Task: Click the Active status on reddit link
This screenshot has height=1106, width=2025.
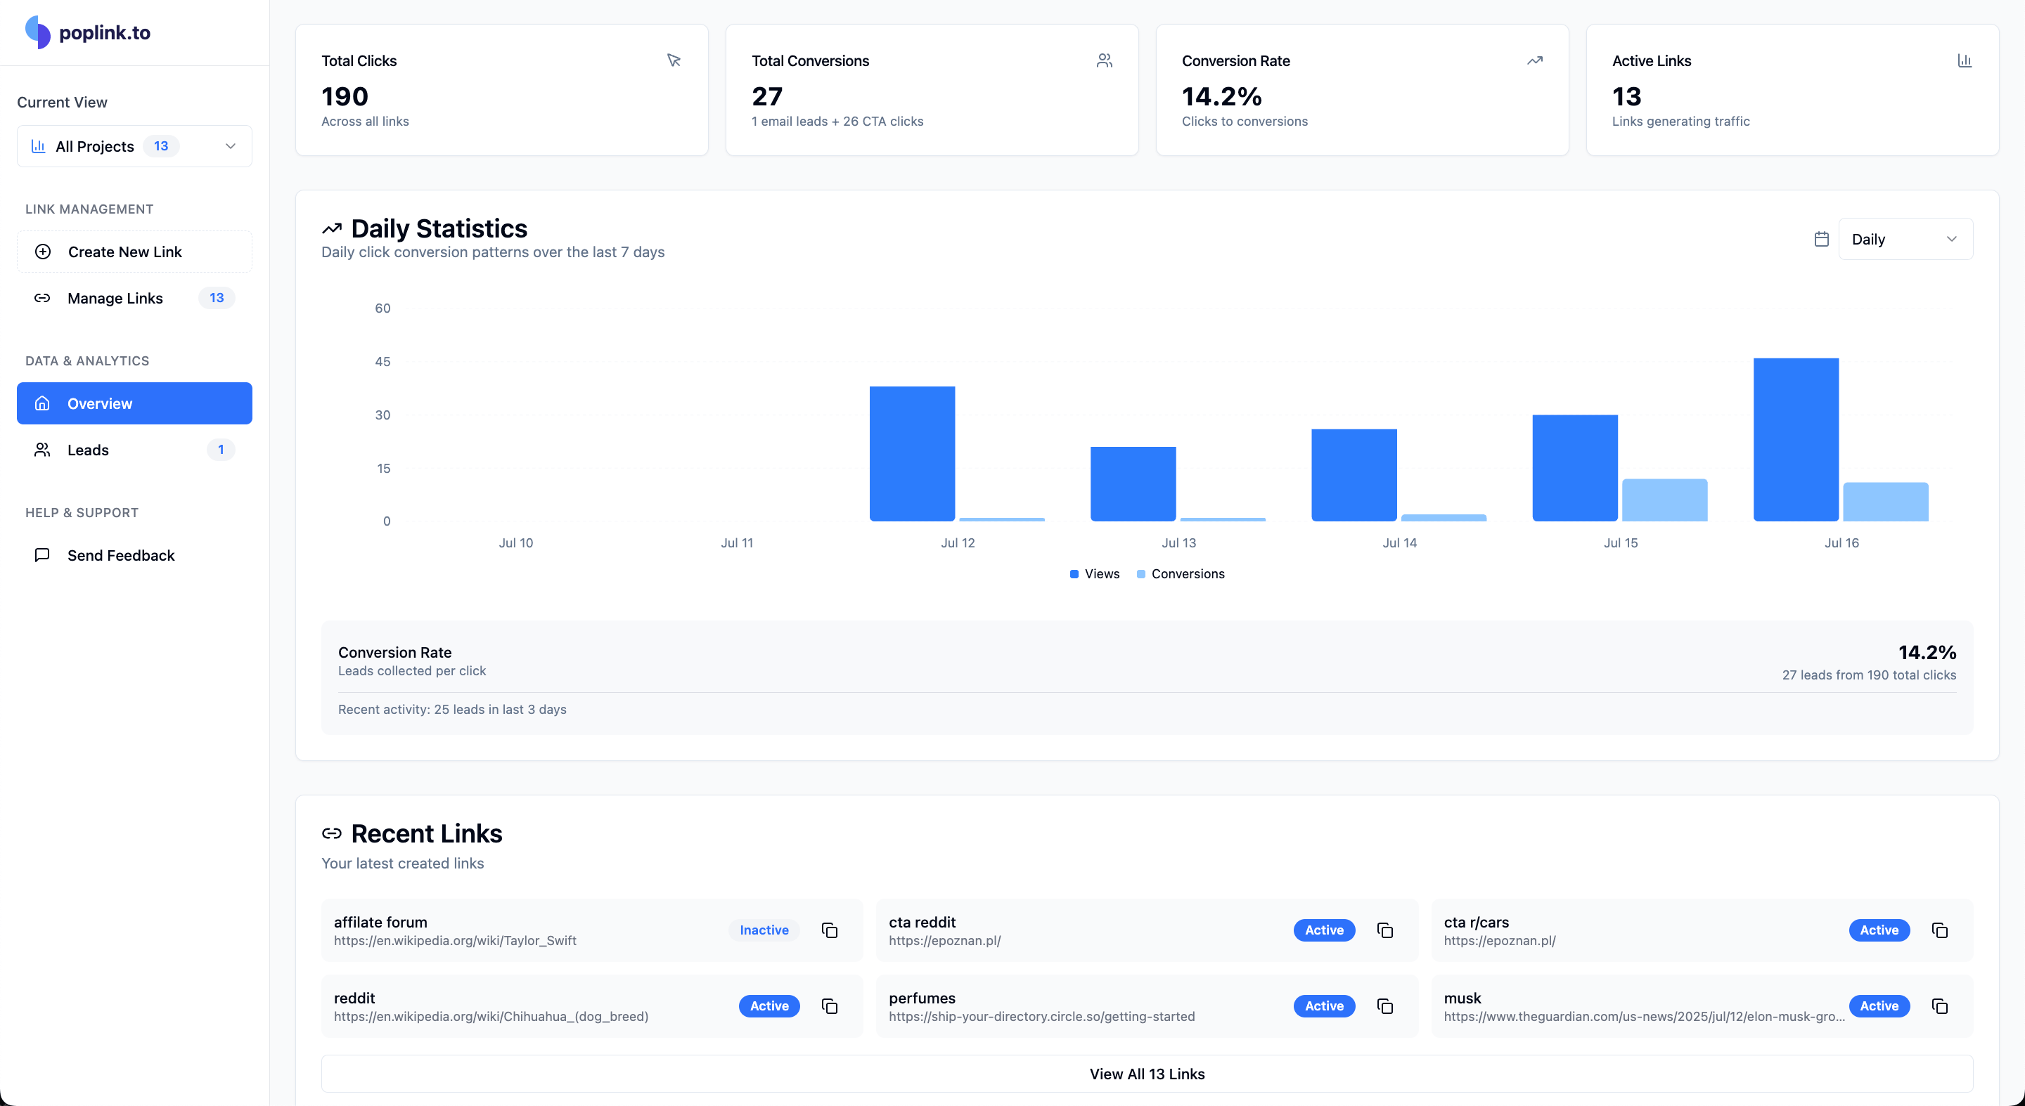Action: [x=770, y=1006]
